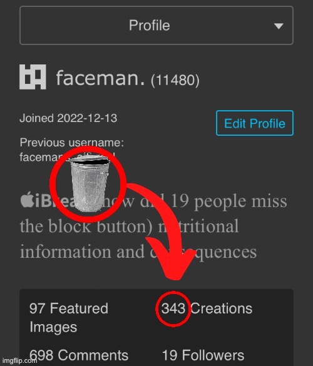The height and width of the screenshot is (366, 313).
Task: Click the dropdown arrow beside Profile
Action: click(x=279, y=26)
